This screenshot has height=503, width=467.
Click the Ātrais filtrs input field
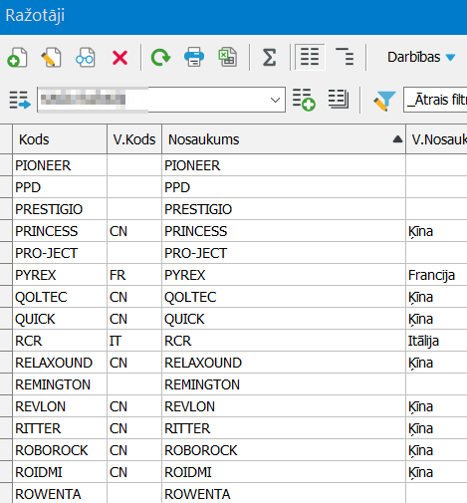(x=435, y=100)
